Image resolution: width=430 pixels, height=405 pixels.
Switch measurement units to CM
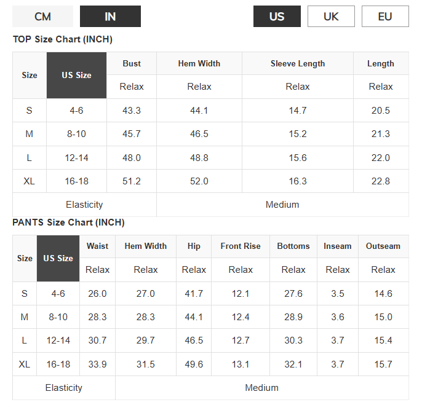[42, 17]
